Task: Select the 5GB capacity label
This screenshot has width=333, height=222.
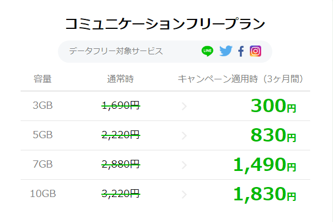Action: pos(43,135)
